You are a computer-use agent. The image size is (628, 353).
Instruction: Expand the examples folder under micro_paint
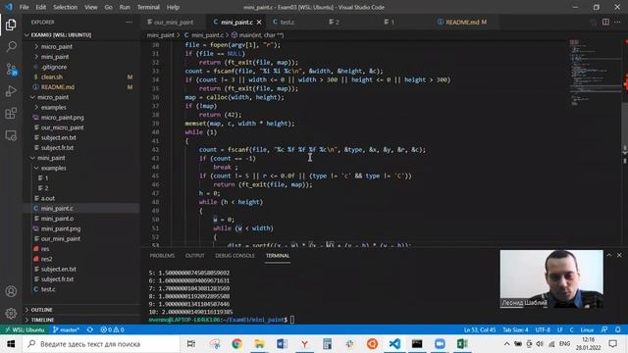pyautogui.click(x=80, y=107)
